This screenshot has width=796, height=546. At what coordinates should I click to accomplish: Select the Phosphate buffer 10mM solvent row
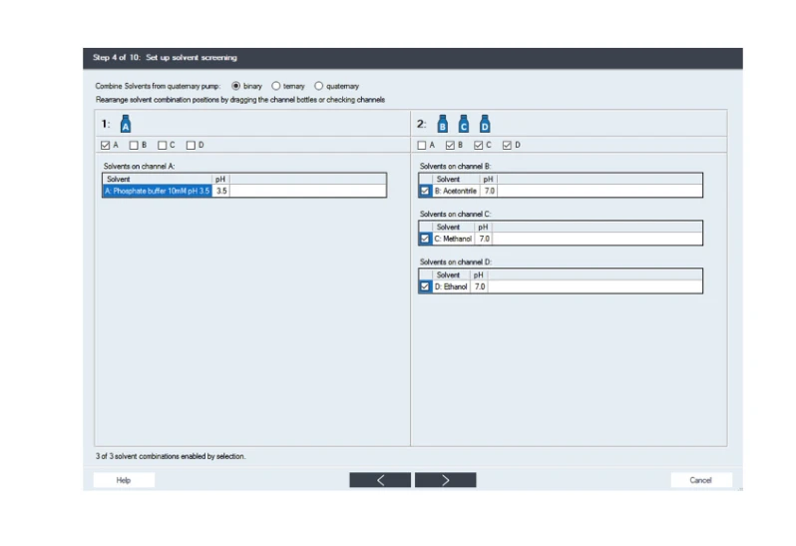point(244,191)
